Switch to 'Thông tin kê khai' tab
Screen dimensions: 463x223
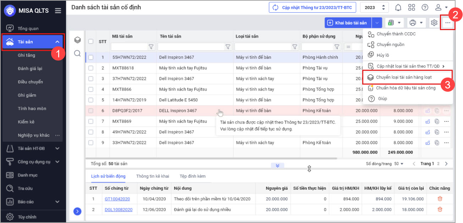[153, 176]
